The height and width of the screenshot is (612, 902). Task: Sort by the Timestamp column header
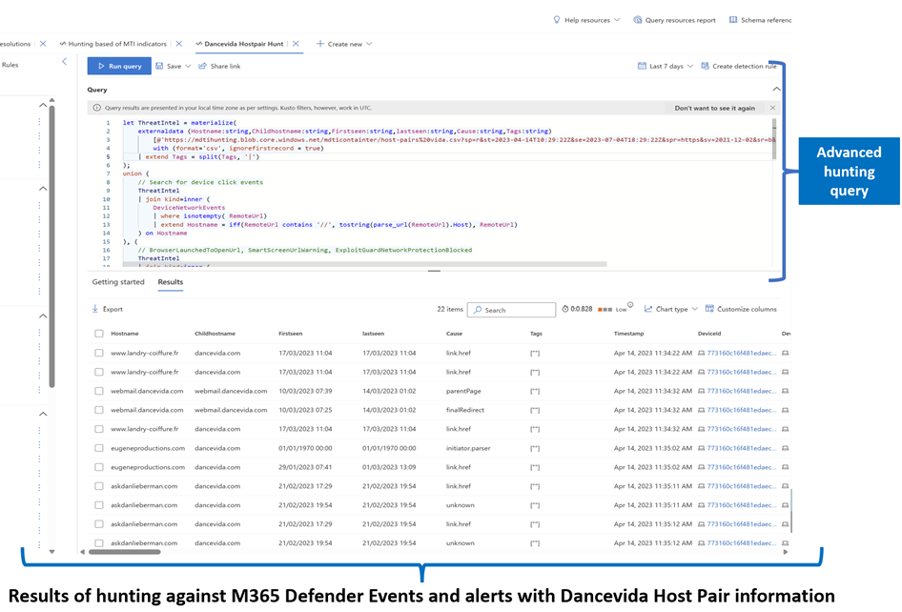click(x=628, y=334)
